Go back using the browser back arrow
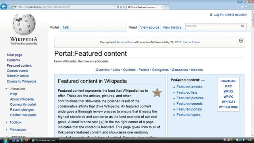Viewport: 254px width, 143px height. point(4,7)
